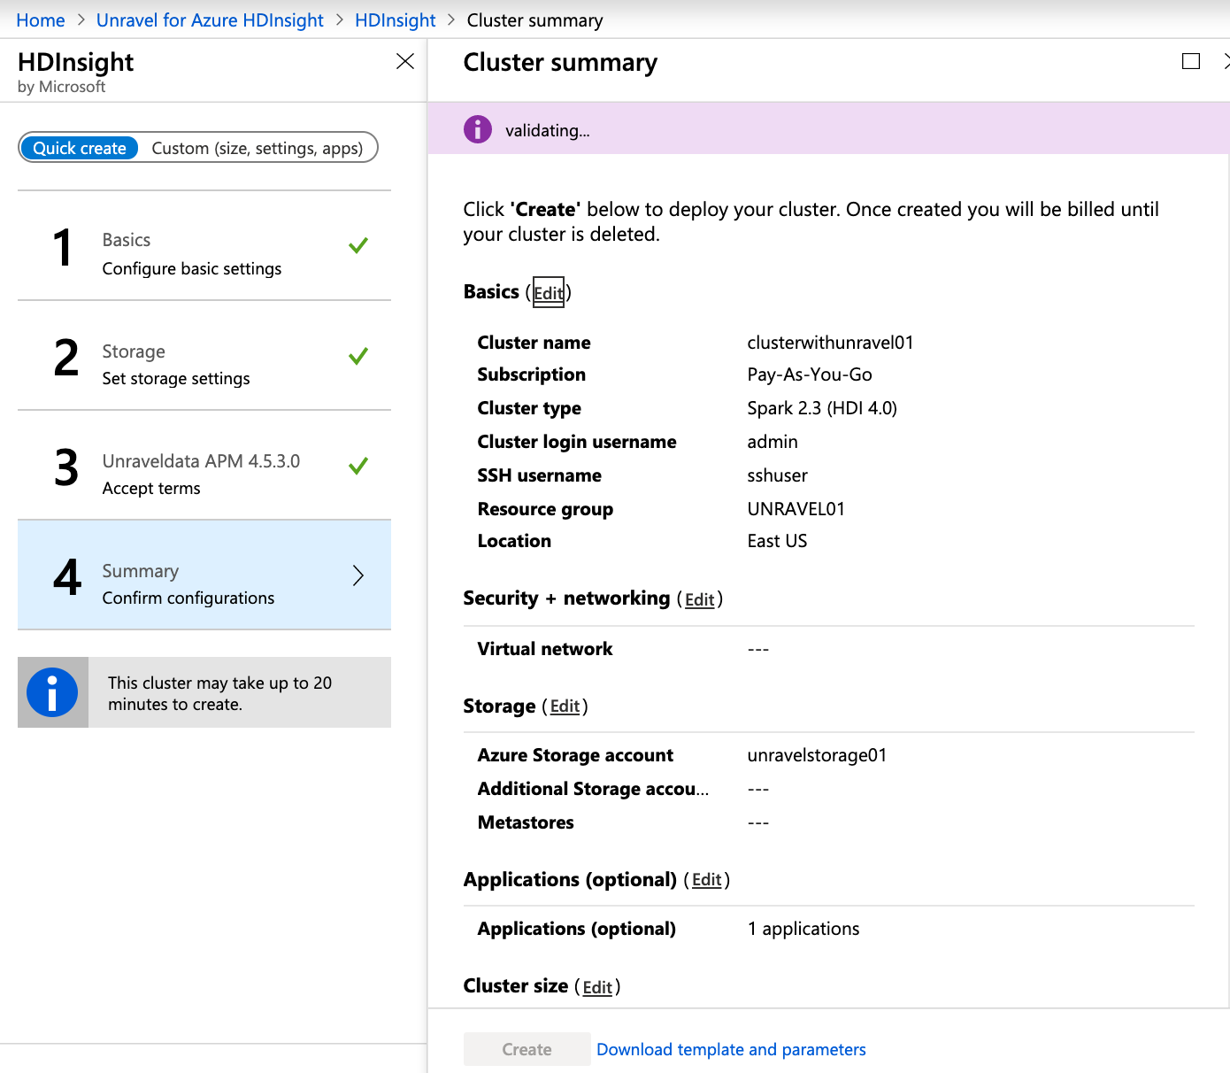The image size is (1230, 1073).
Task: Click the Create button
Action: [527, 1049]
